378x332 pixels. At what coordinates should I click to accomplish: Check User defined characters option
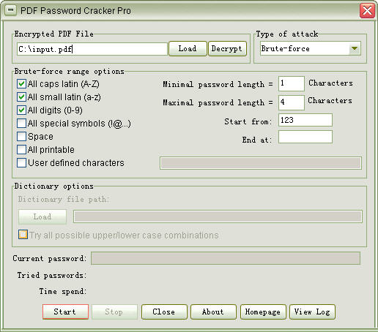(21, 163)
